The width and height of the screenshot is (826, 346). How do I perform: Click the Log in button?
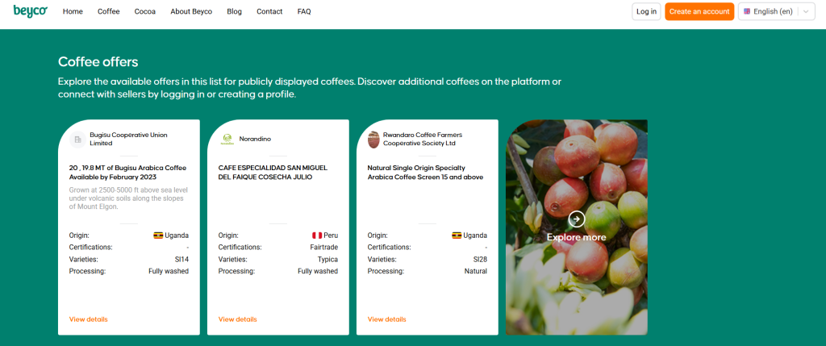(x=646, y=11)
